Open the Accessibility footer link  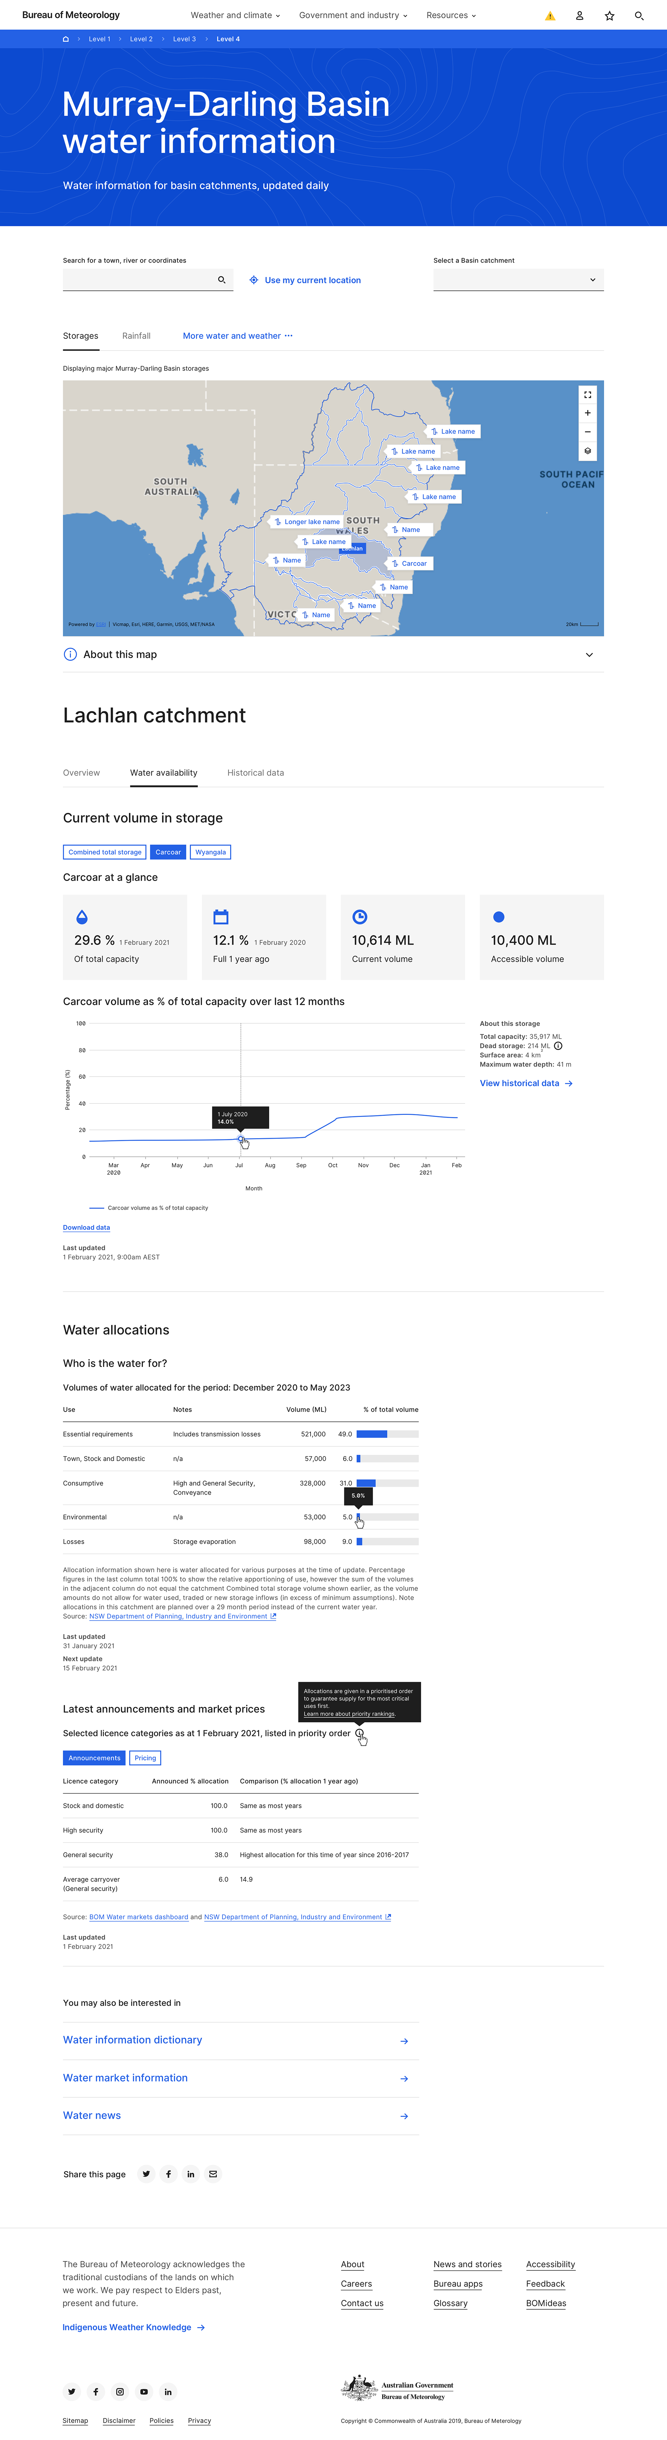click(551, 2265)
